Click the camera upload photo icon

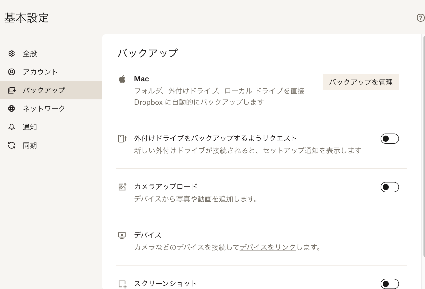122,187
